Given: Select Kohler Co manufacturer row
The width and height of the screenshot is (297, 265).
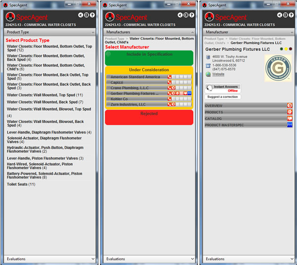Looking at the screenshot, I should pos(149,99).
